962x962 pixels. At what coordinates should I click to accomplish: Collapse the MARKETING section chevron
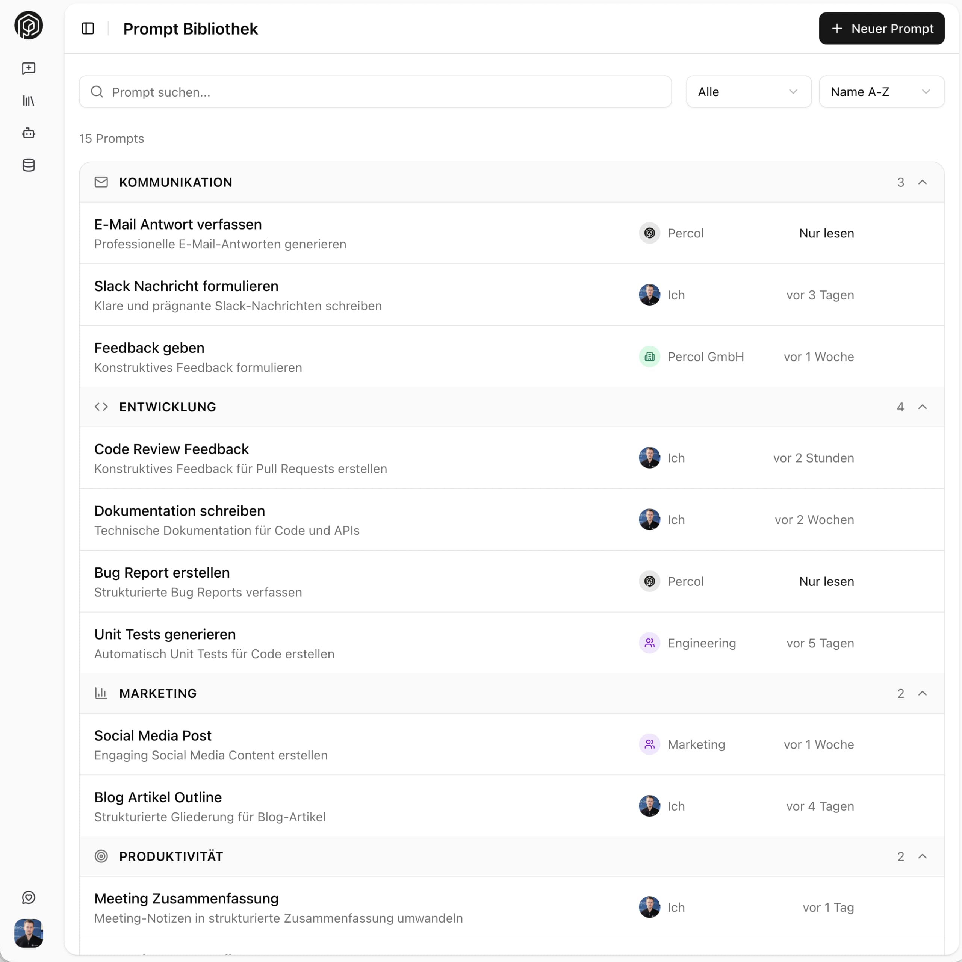click(923, 693)
